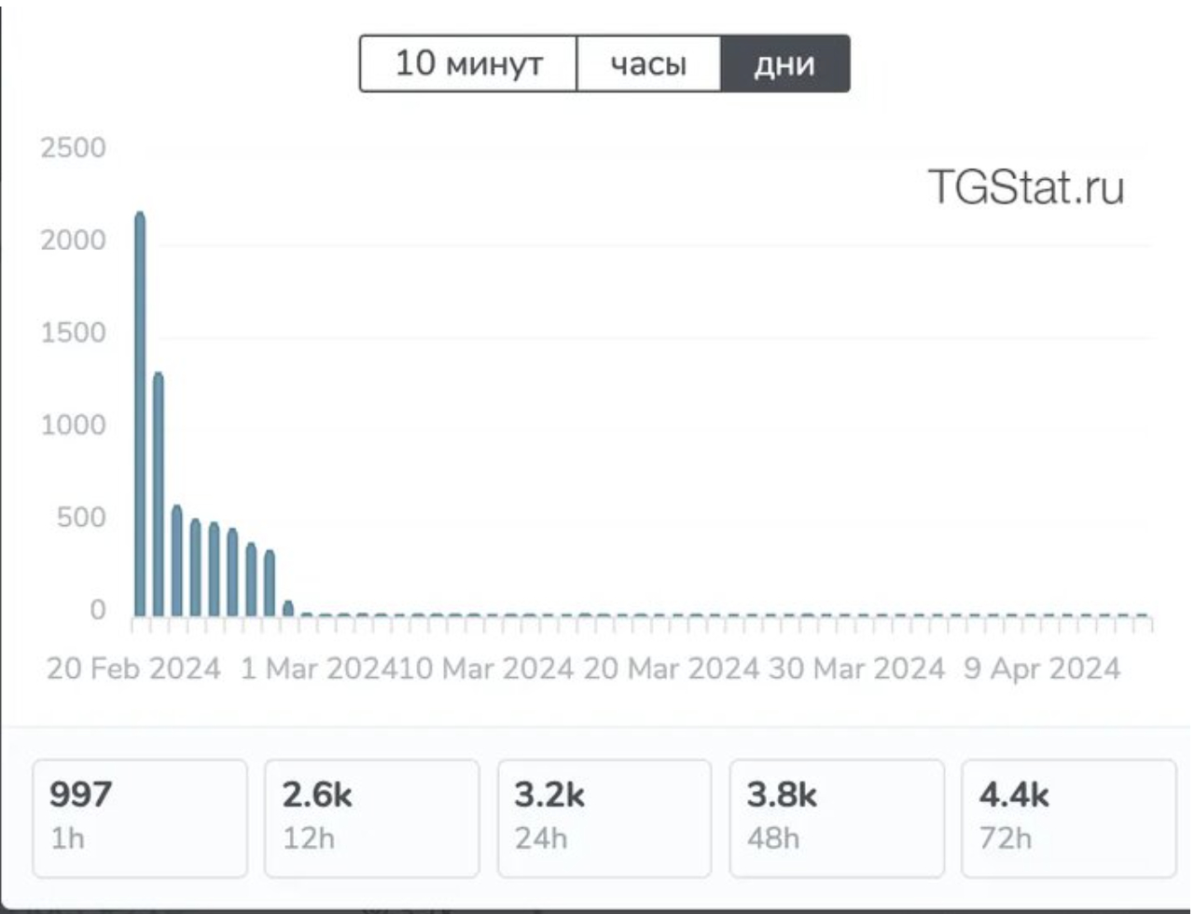
Task: Click the 20 Feb 2024 axis label
Action: point(133,669)
